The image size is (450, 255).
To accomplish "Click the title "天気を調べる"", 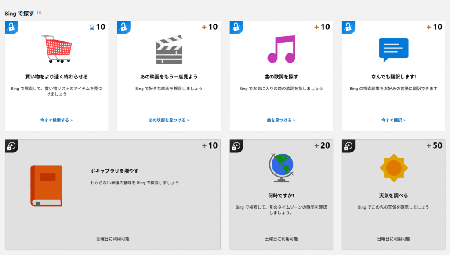I will 393,195.
